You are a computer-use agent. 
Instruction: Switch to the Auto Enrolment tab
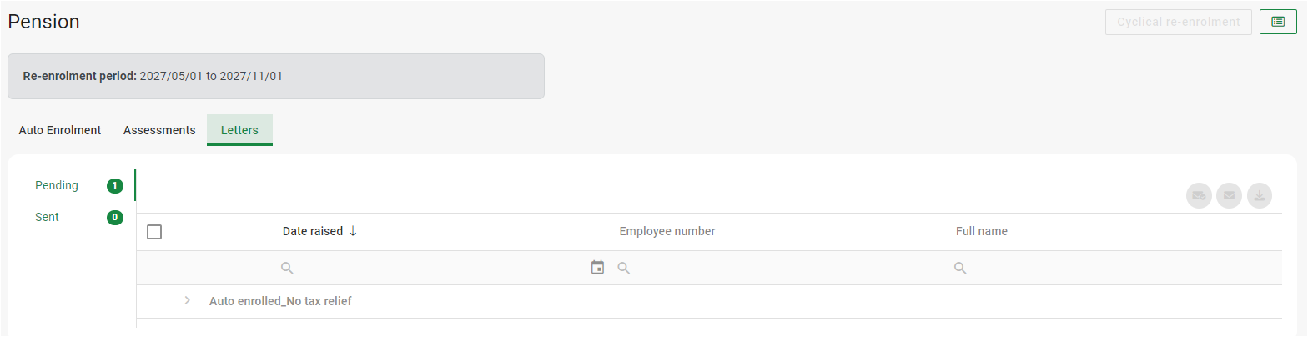click(60, 130)
